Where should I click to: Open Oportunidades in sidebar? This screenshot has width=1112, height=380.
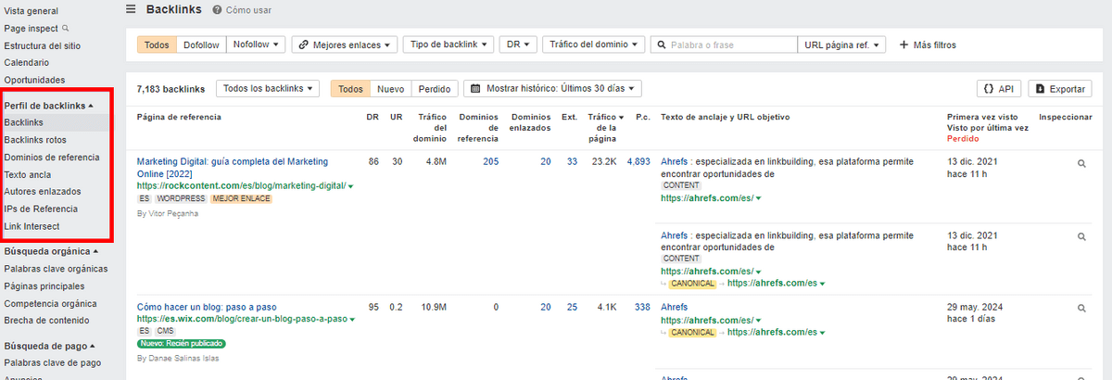(x=34, y=80)
